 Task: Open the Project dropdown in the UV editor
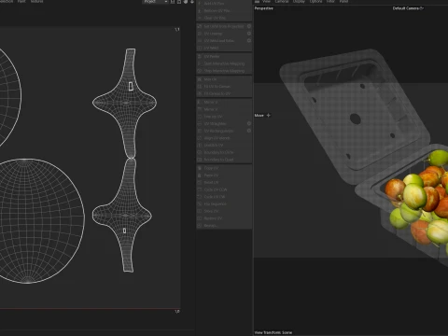(155, 2)
